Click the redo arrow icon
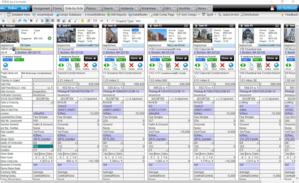Viewport: 299px width, 183px height. point(25,21)
